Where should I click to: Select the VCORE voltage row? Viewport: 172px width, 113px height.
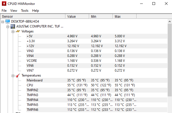coord(97,61)
